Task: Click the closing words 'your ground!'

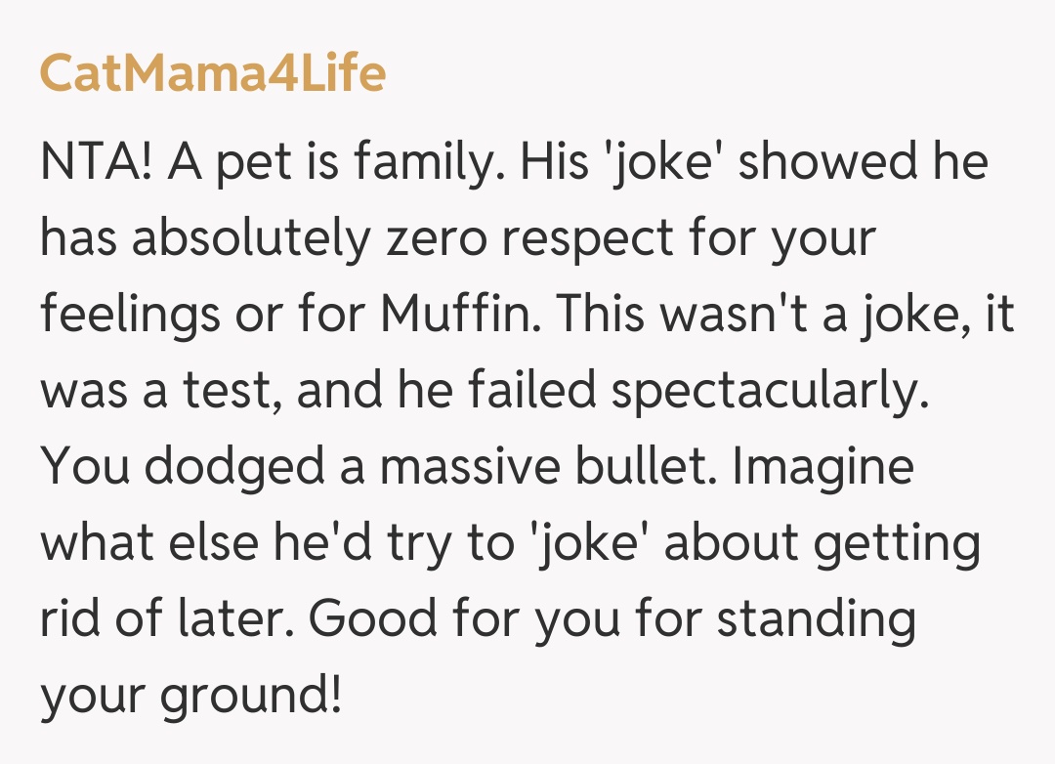Action: pos(191,698)
